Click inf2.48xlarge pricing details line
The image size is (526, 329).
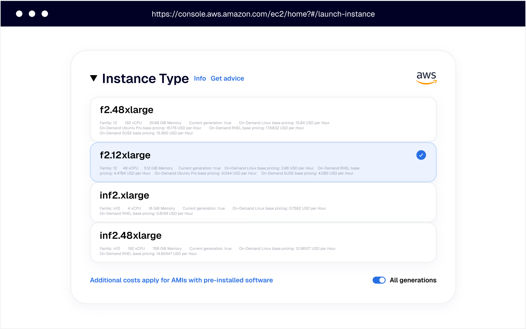coord(148,254)
